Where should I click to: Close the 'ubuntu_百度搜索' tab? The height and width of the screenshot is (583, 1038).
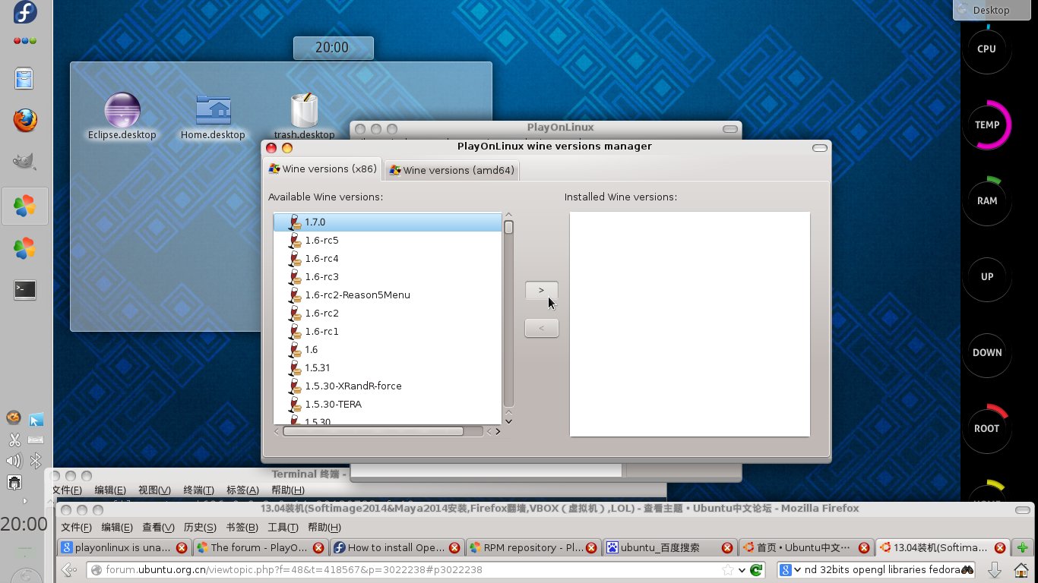tap(727, 547)
